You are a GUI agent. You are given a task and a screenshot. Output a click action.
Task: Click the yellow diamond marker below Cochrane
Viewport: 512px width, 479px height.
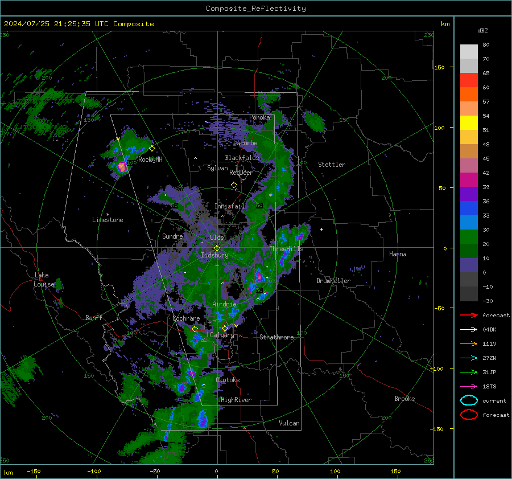click(x=195, y=329)
